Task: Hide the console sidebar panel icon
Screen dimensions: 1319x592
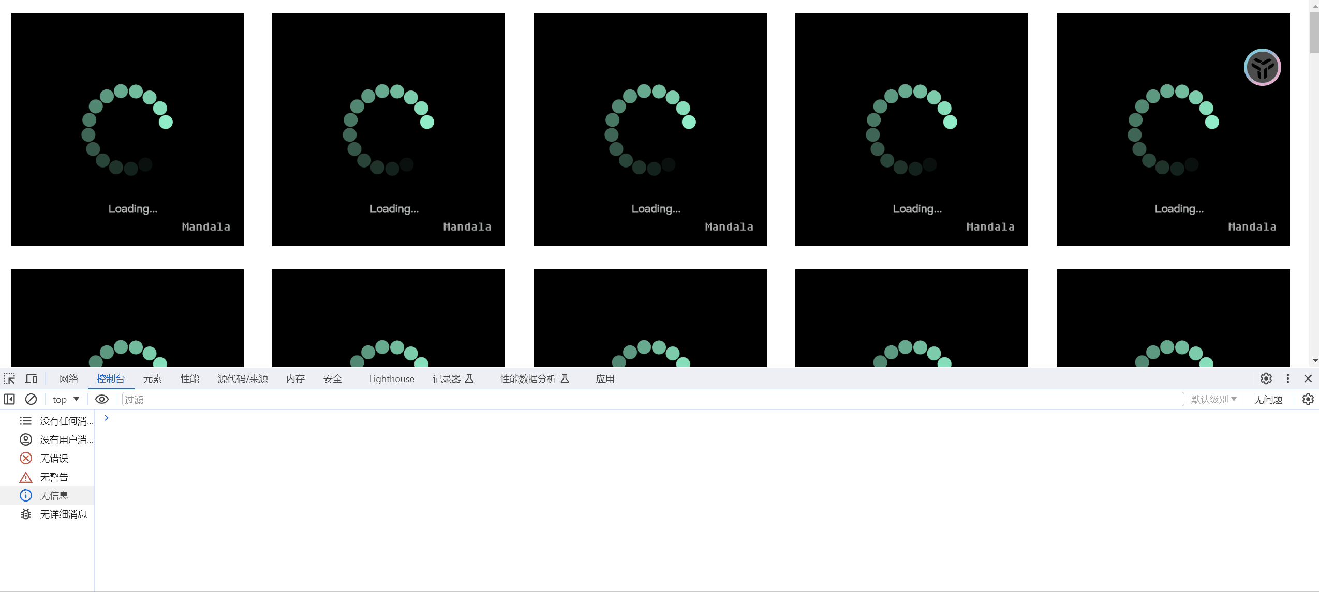Action: tap(9, 399)
